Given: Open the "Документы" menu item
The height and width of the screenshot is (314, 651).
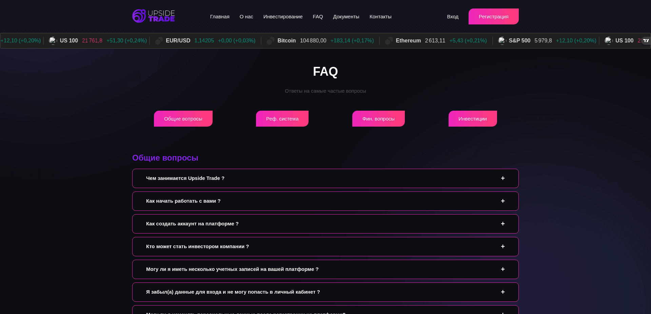Looking at the screenshot, I should pos(346,17).
